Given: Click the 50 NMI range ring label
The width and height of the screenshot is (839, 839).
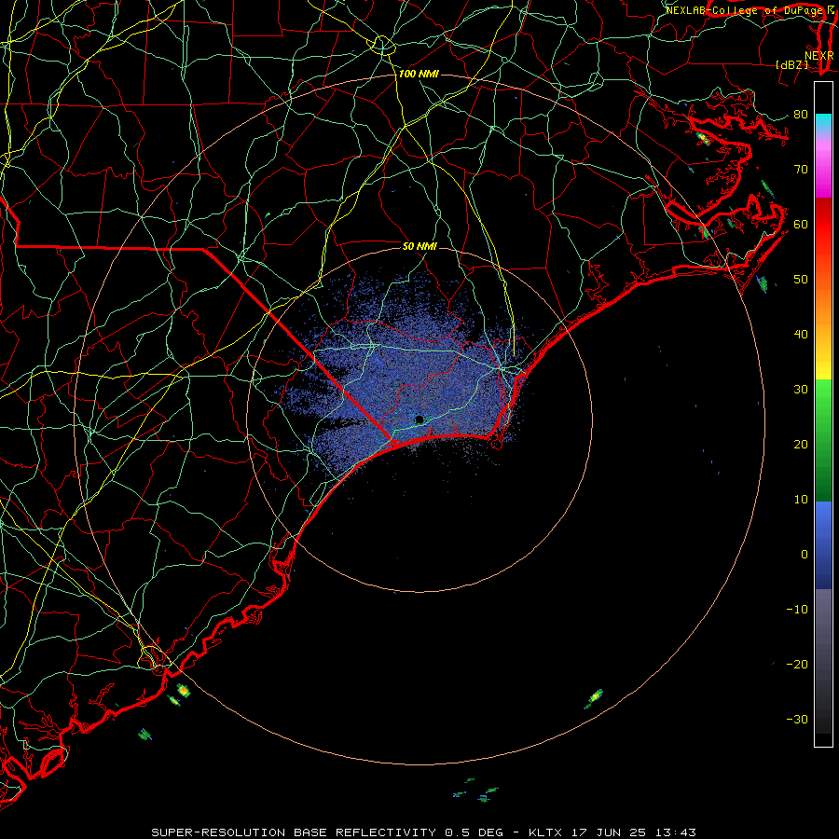Looking at the screenshot, I should click(419, 246).
